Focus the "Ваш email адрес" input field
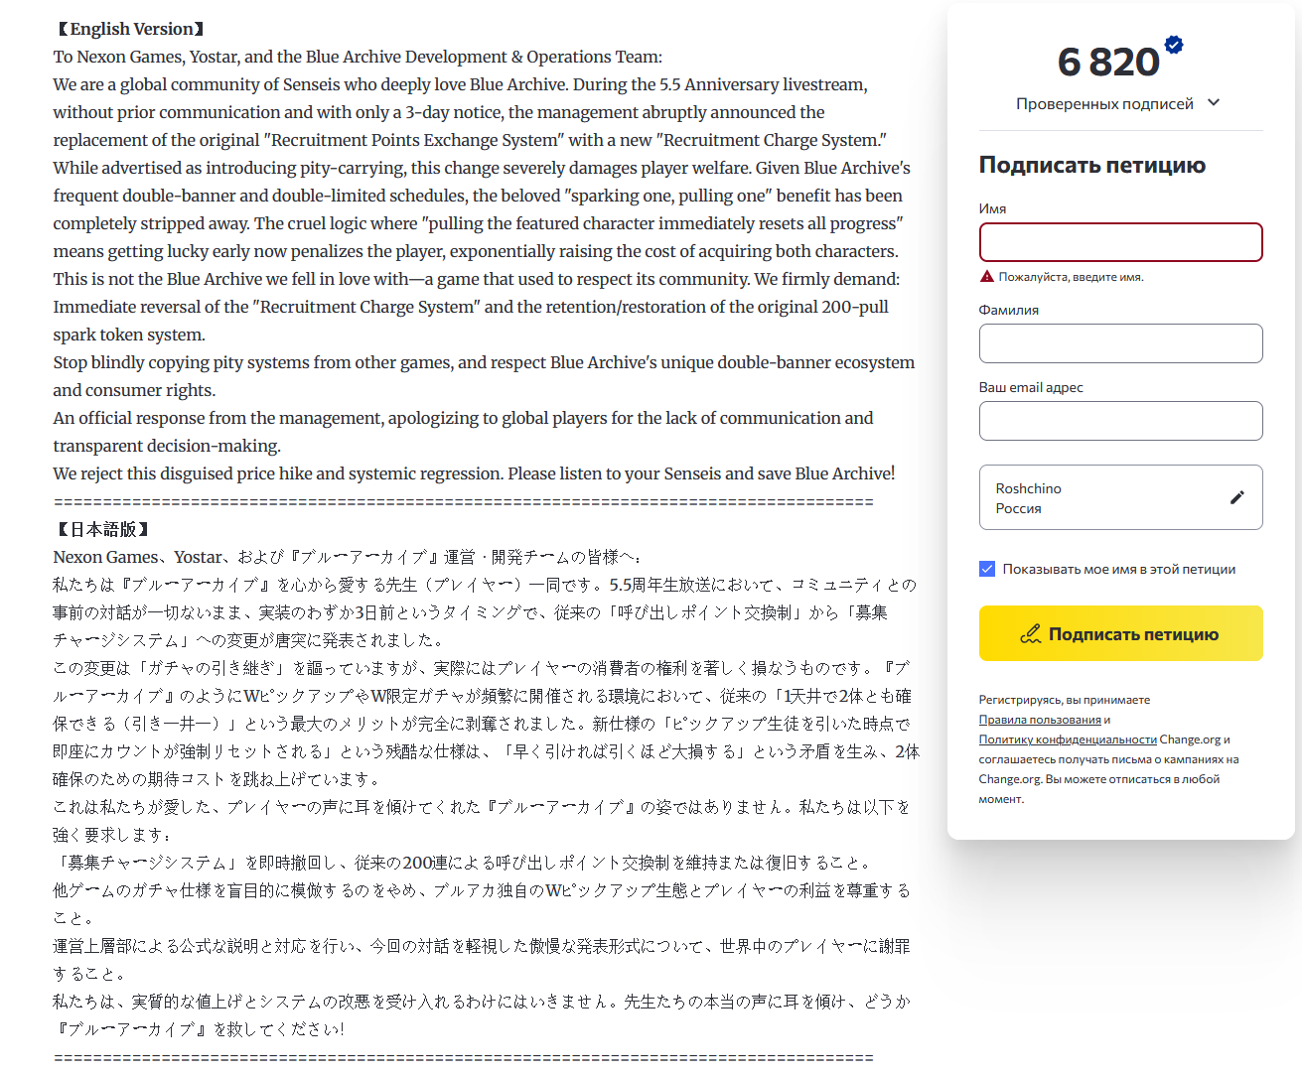This screenshot has height=1075, width=1302. pos(1121,421)
